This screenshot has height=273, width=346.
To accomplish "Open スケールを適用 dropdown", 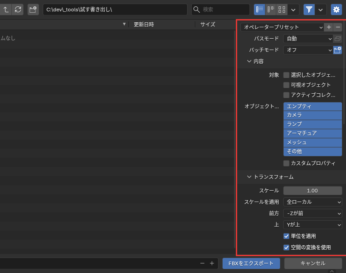I will point(313,202).
